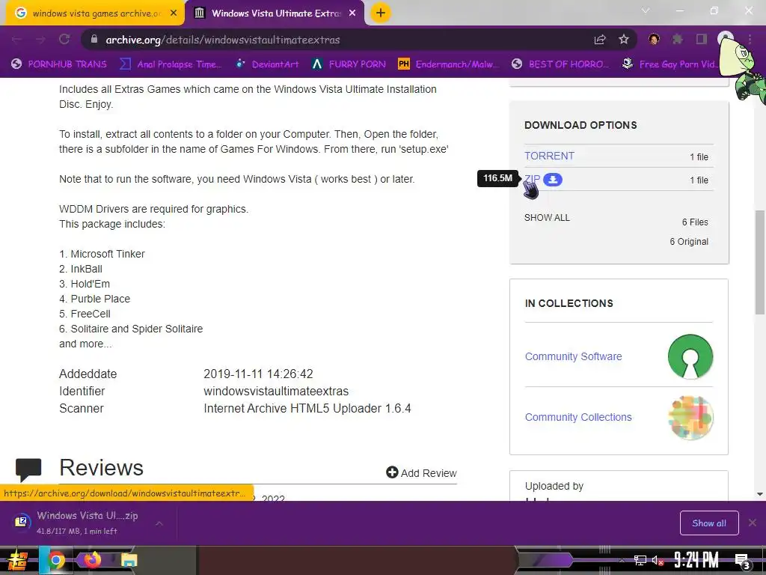
Task: Click Show all downloads button
Action: point(709,523)
